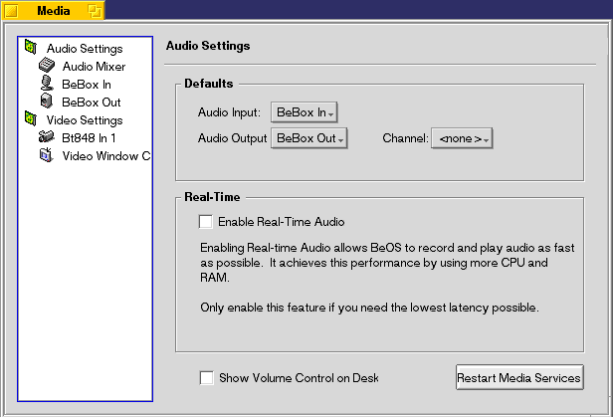Click the Audio Settings sound card icon
The image size is (613, 417).
click(x=31, y=48)
